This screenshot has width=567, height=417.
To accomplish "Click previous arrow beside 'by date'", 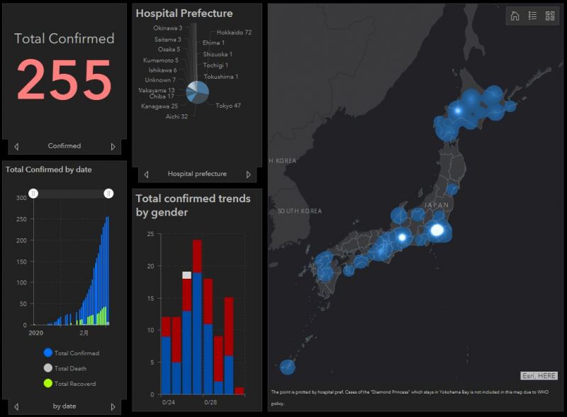I will [x=16, y=407].
